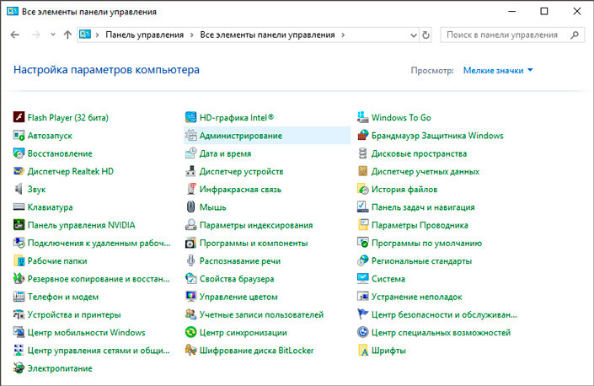
Task: Click the Диспетчер Realtek HD icon
Action: tap(19, 171)
